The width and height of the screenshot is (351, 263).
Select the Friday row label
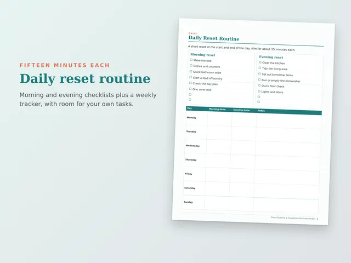coord(189,174)
